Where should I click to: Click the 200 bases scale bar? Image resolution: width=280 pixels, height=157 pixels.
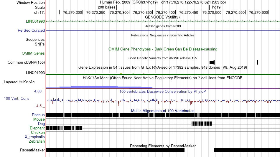point(163,7)
